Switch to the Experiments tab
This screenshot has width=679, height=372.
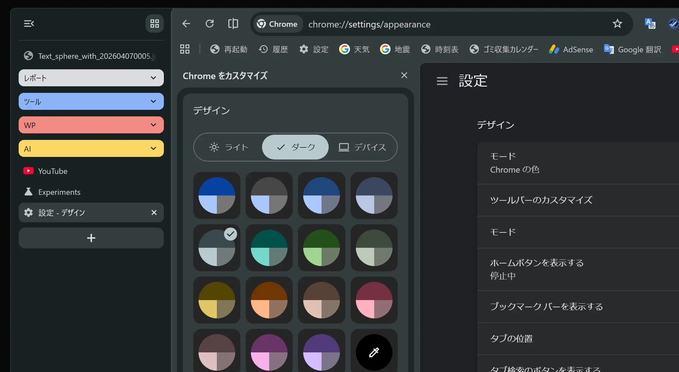click(x=59, y=192)
